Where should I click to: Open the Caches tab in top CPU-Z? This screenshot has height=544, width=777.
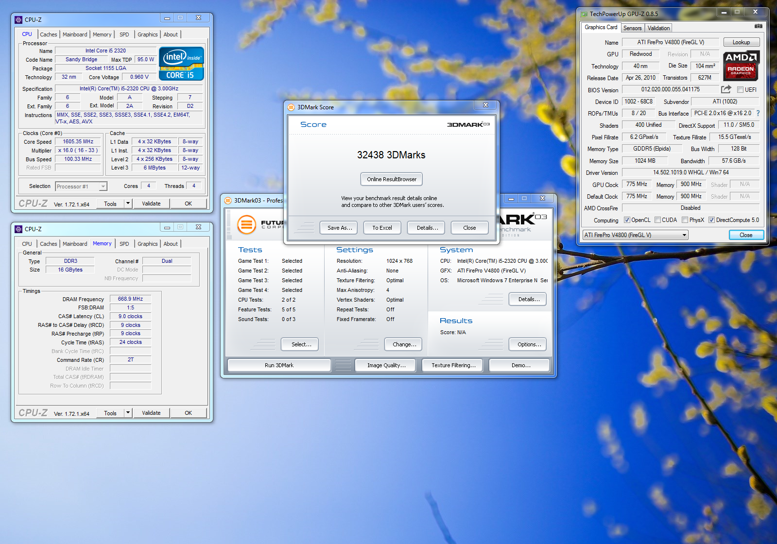pos(49,34)
